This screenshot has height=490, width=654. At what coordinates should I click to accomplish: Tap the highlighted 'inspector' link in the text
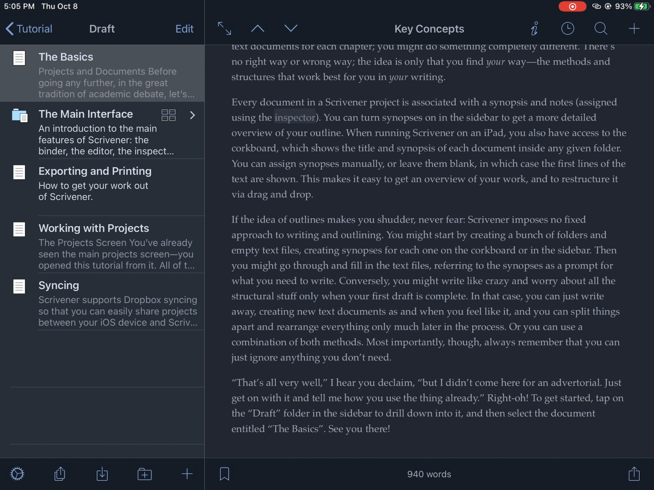(x=295, y=117)
